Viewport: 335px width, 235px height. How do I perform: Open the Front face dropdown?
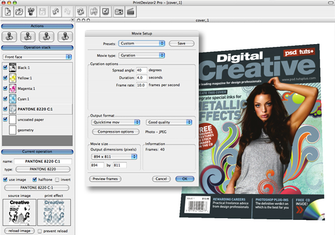coord(37,57)
